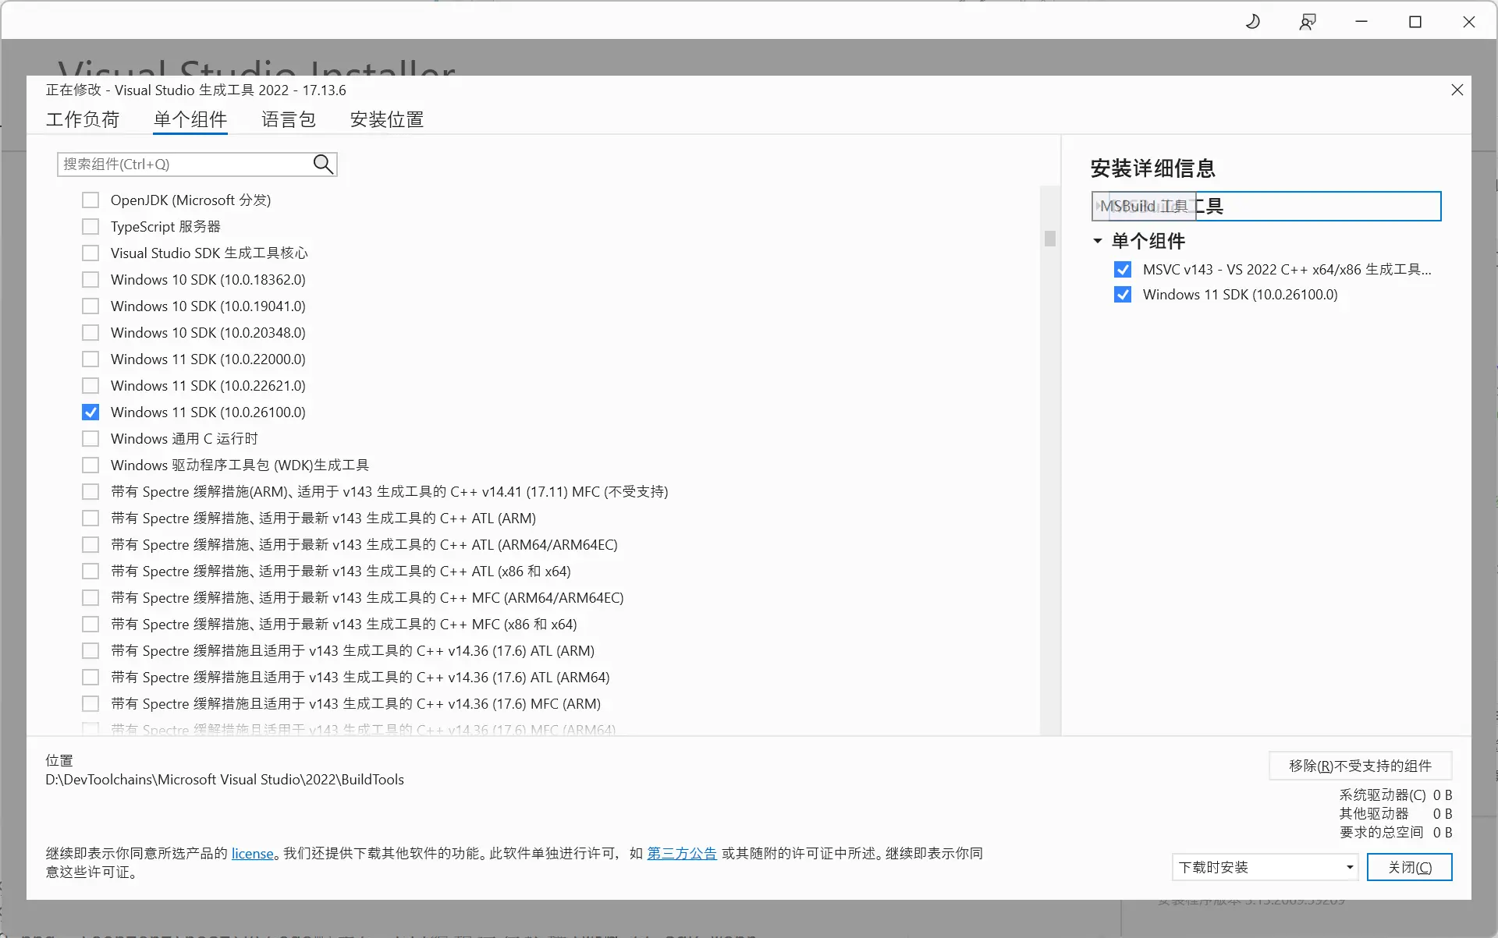Toggle dark theme moon icon
The image size is (1498, 938).
pyautogui.click(x=1253, y=22)
